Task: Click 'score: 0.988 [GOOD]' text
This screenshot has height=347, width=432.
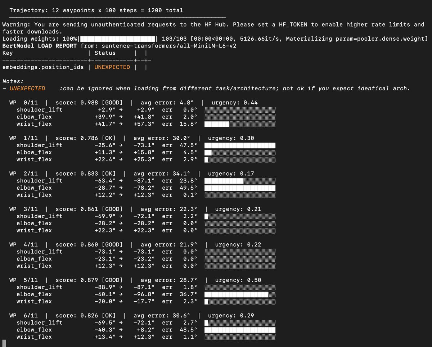Action: tap(89, 103)
